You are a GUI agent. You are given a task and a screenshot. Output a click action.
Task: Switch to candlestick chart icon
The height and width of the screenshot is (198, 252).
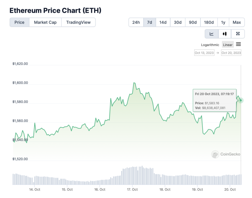pyautogui.click(x=224, y=34)
